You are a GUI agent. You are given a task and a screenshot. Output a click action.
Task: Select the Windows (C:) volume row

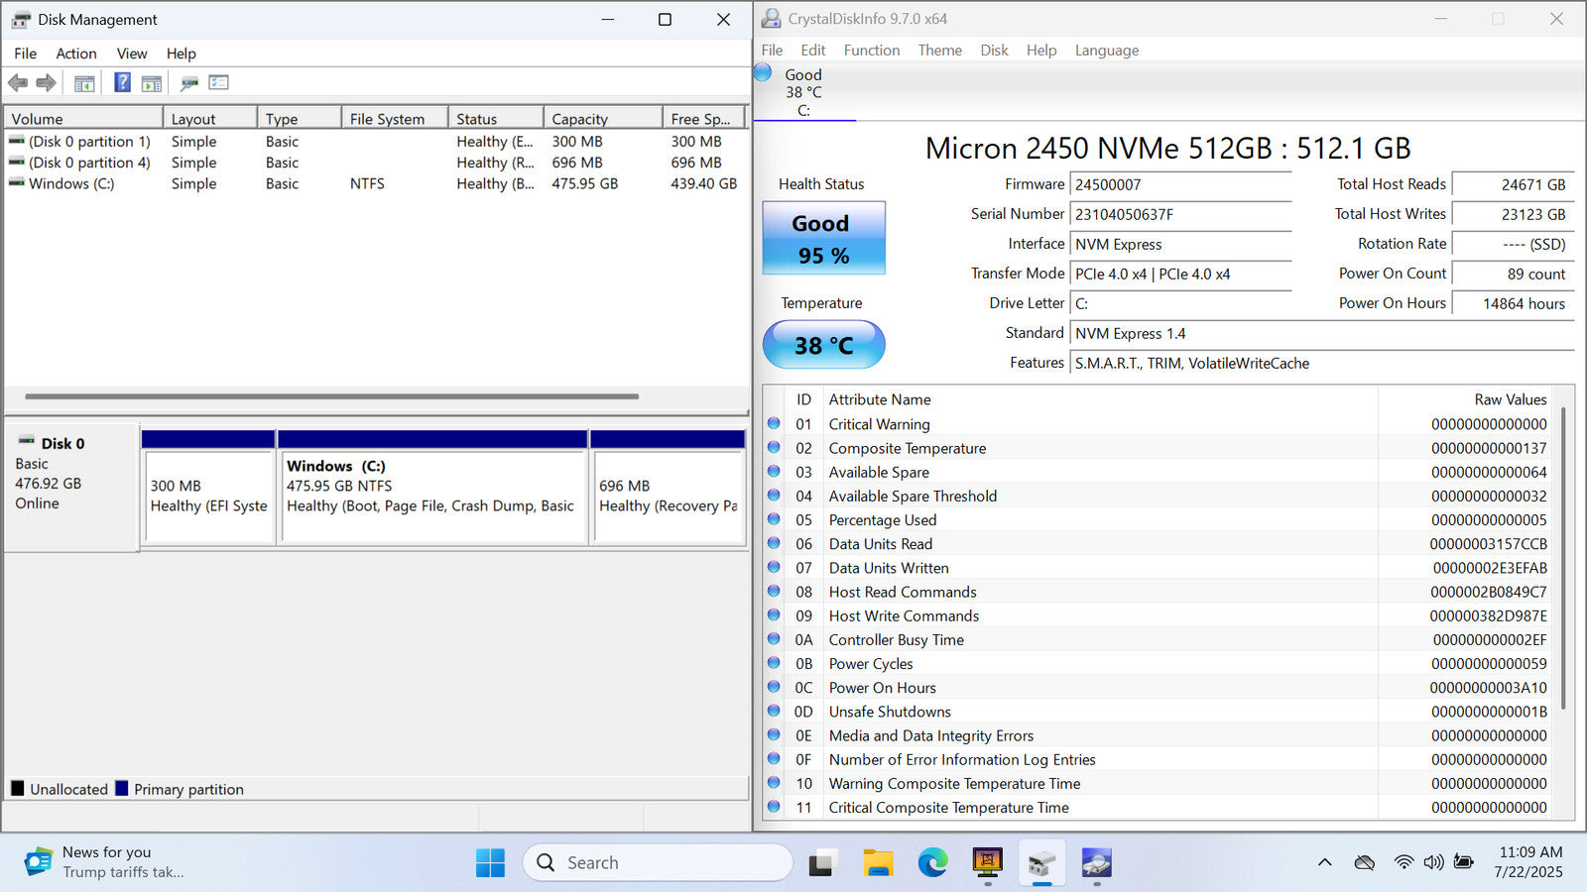pyautogui.click(x=71, y=184)
